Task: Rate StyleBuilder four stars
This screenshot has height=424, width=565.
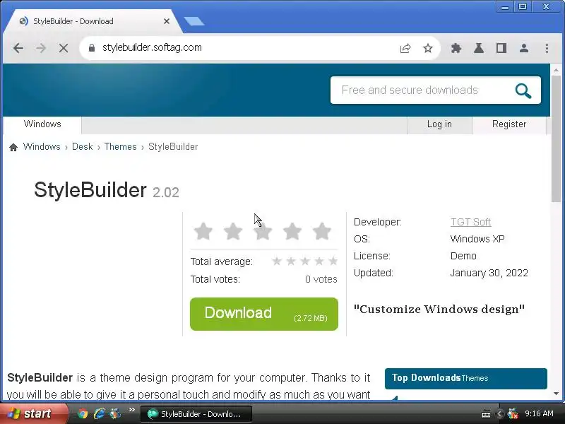Action: [x=292, y=231]
